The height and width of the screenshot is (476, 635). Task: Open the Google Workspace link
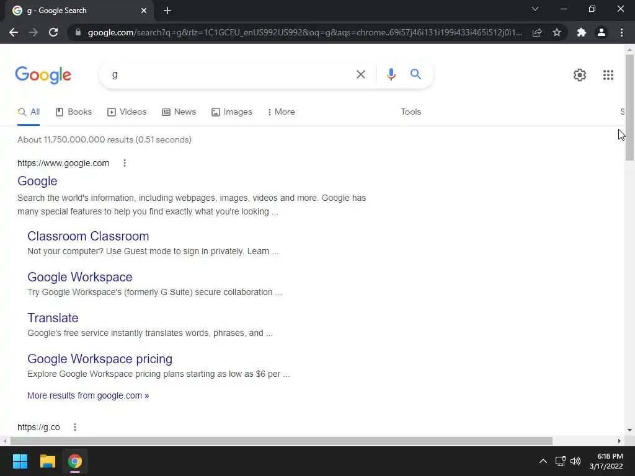coord(80,277)
